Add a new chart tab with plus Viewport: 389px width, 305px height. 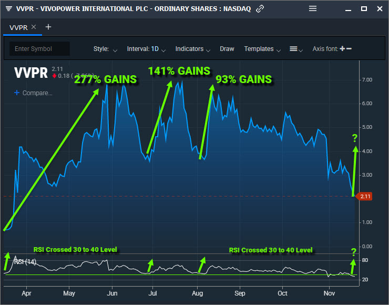[48, 27]
